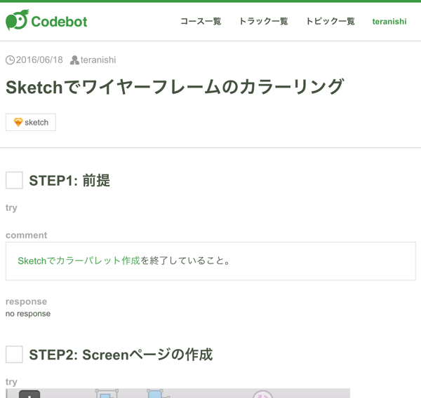Viewport: 421px width, 398px height.
Task: Click the STEP1: 前提 heading
Action: 69,180
